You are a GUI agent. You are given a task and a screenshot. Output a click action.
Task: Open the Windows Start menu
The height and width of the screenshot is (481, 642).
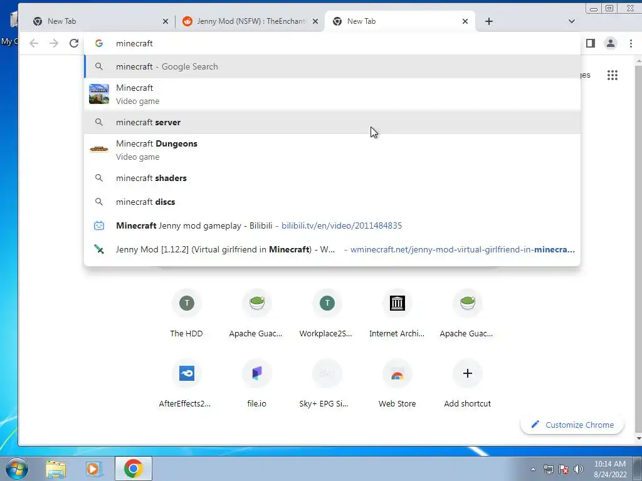tap(16, 468)
